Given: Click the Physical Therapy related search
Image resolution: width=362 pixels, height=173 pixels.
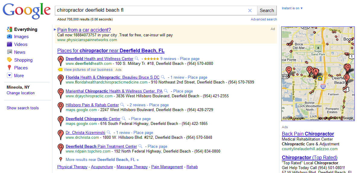Looking at the screenshot, I should click(x=72, y=167).
